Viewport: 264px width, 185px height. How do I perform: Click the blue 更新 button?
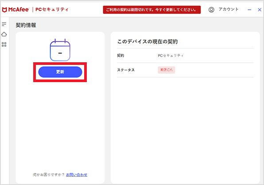tap(60, 72)
